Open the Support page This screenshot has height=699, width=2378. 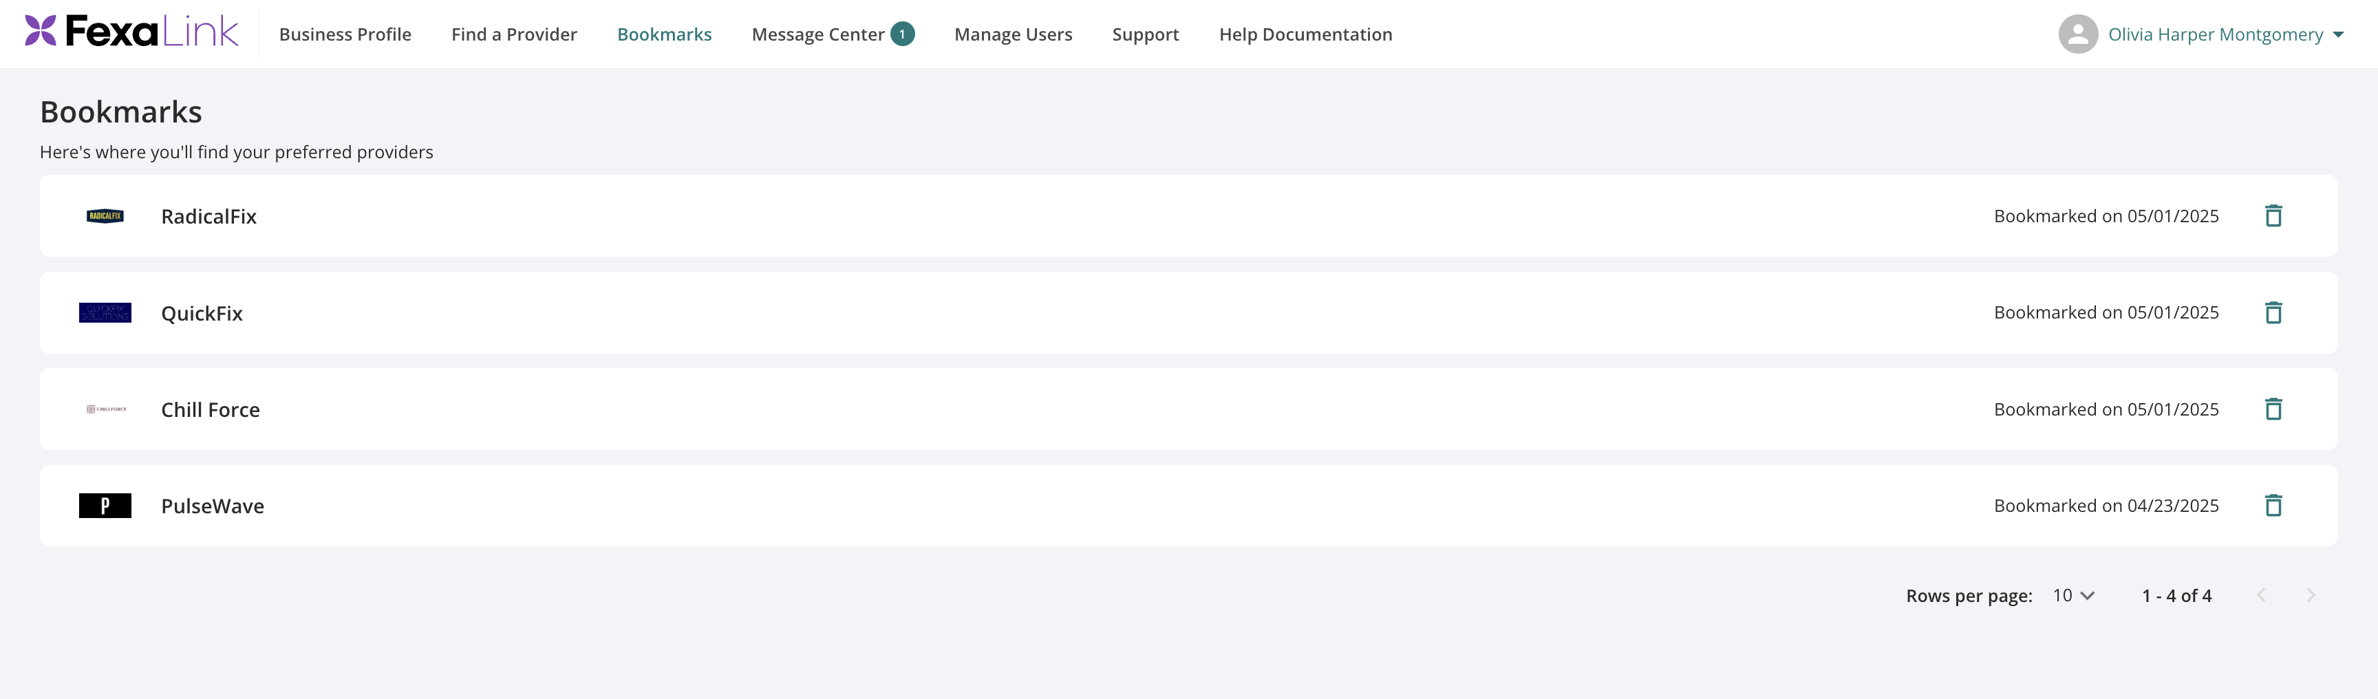1145,34
